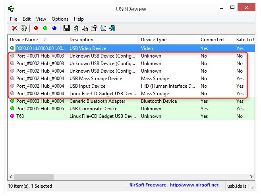Click the status dot of the selected video device
The height and width of the screenshot is (196, 261).
[12, 48]
